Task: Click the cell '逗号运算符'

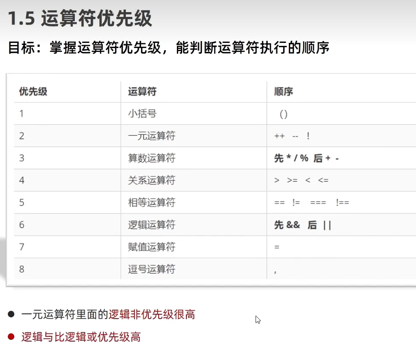Action: click(x=151, y=269)
